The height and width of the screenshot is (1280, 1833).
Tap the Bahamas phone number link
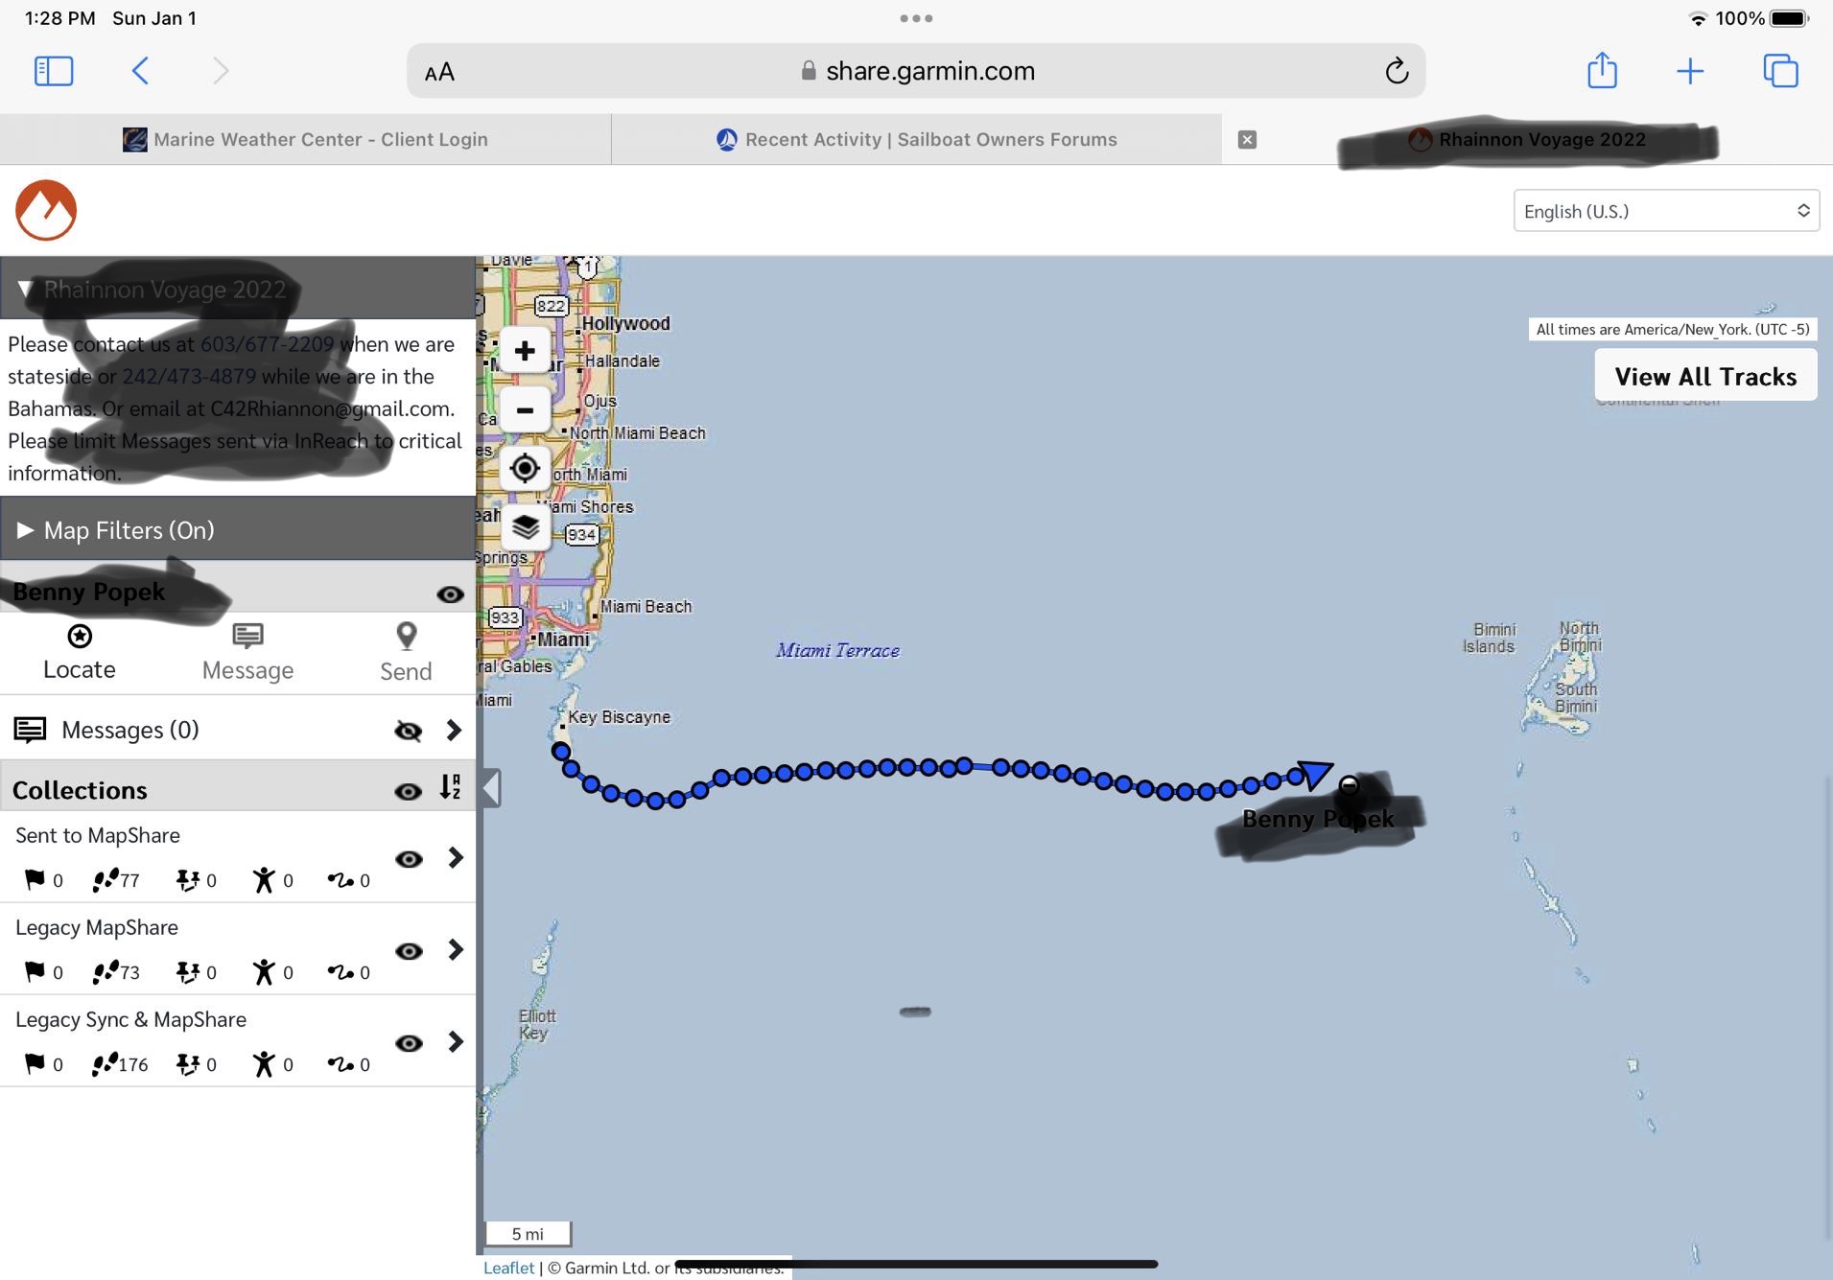coord(189,376)
